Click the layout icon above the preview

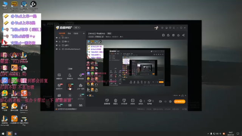(x=173, y=35)
